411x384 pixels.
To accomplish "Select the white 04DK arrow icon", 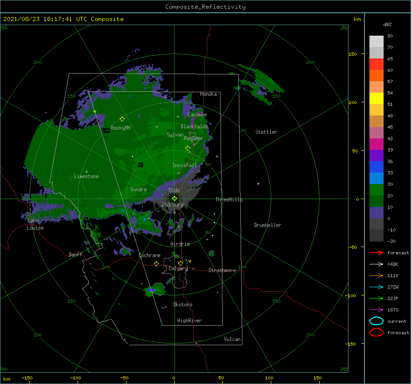I will [376, 264].
